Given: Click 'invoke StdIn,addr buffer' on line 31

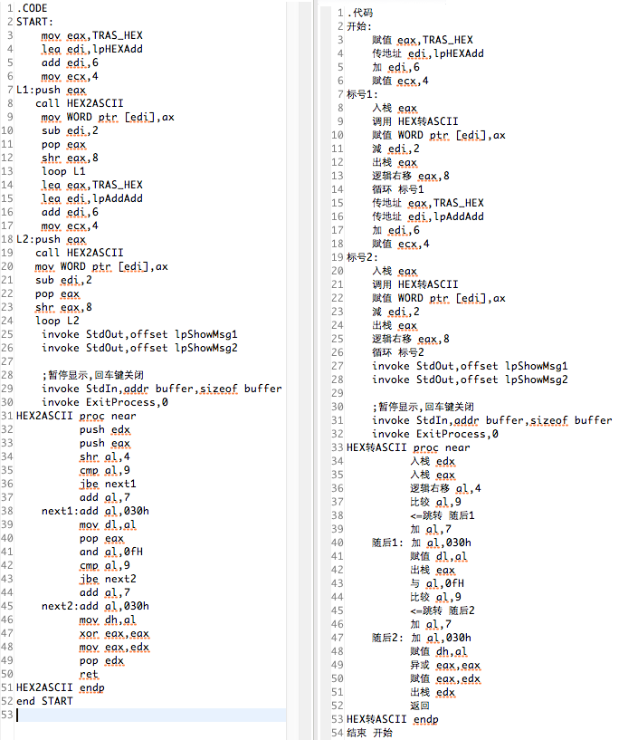Looking at the screenshot, I should 492,420.
